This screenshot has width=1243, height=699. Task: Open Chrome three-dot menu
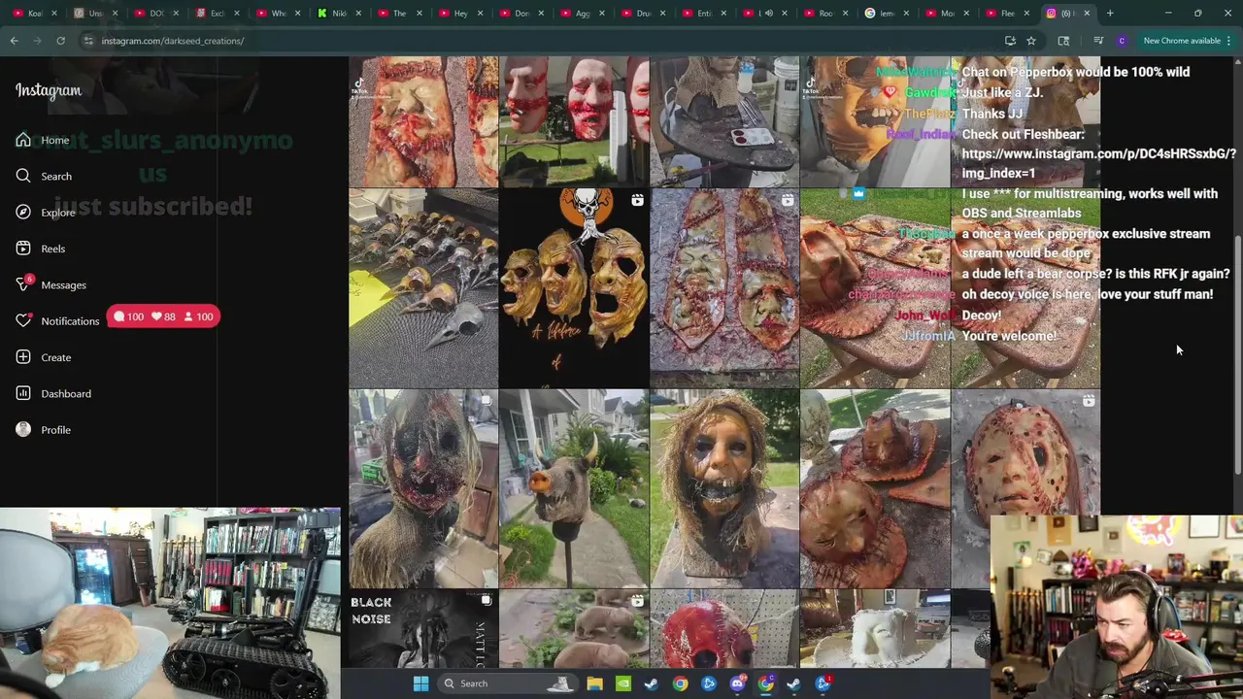1229,41
